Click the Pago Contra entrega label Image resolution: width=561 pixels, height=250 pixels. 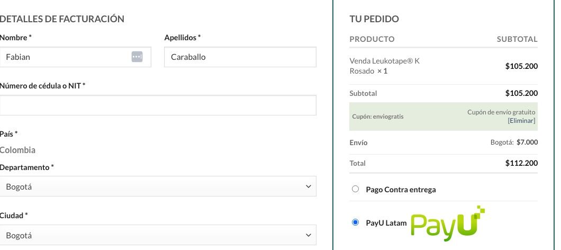[401, 190]
